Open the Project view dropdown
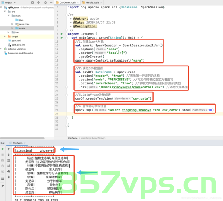This screenshot has width=223, height=201. coord(15,2)
